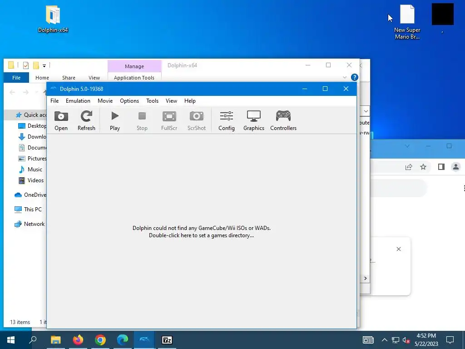The image size is (465, 349).
Task: Expand the File Explorer ribbon chevron
Action: click(345, 77)
